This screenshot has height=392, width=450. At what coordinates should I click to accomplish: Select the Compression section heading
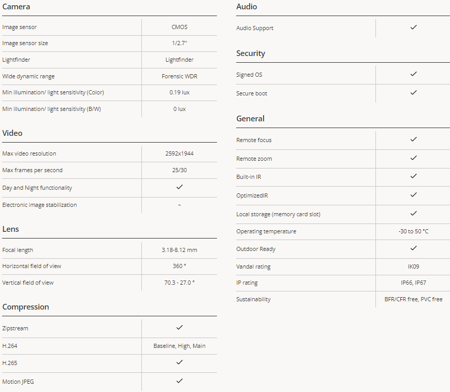pos(25,307)
